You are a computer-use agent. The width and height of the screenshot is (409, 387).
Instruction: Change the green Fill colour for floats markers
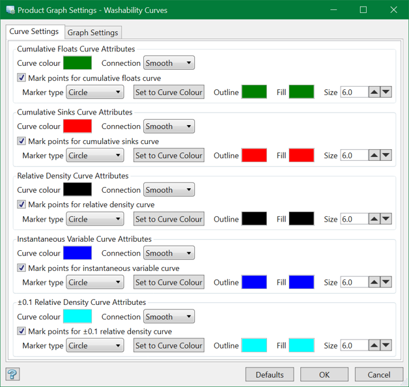tap(302, 92)
